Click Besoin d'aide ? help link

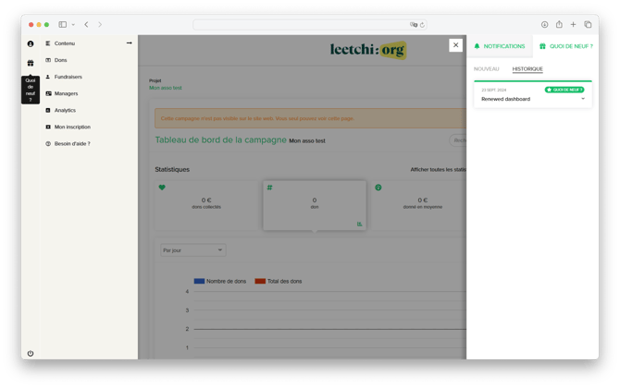[x=72, y=144]
